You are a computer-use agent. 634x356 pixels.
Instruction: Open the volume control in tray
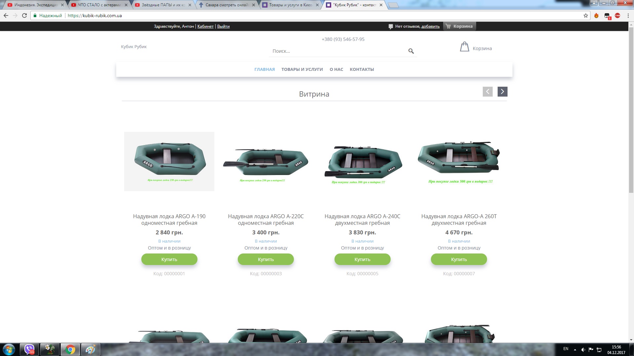(583, 349)
